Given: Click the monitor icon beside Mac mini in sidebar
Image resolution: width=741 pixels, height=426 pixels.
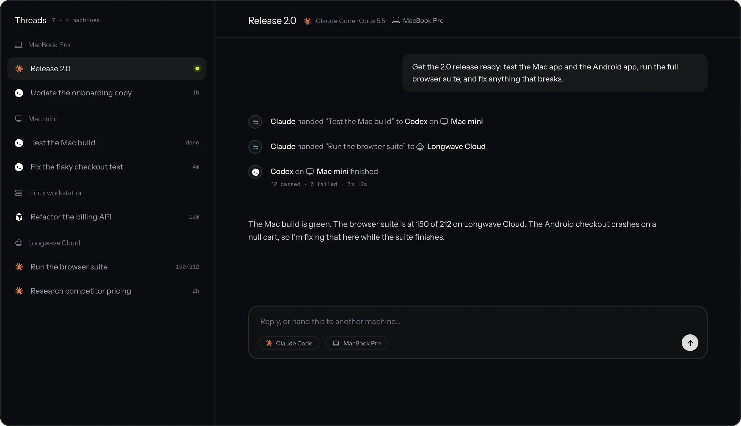Looking at the screenshot, I should pos(19,119).
